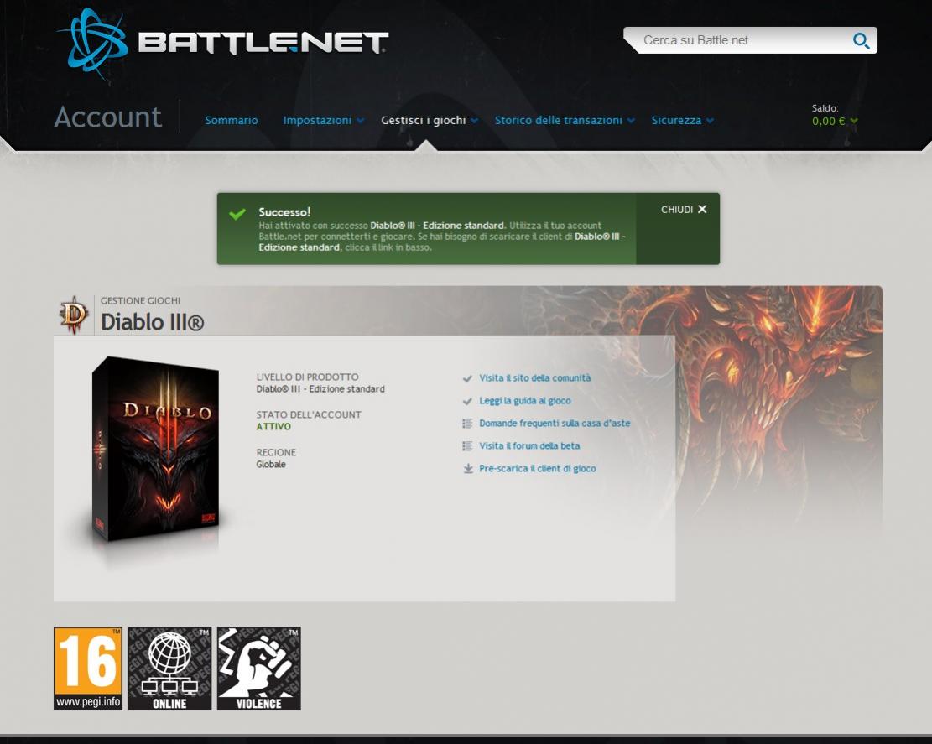Viewport: 932px width, 744px height.
Task: Open Leggi la guida al gioco link
Action: point(525,401)
